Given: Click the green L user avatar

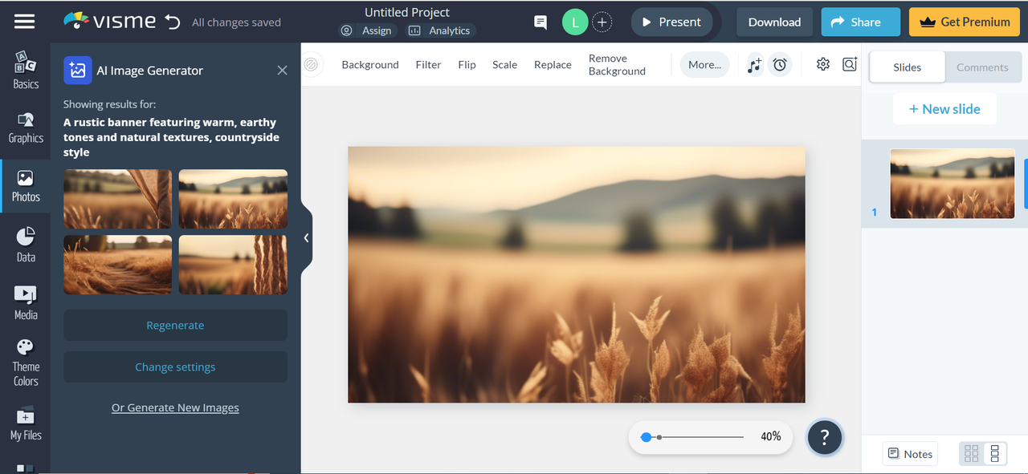Looking at the screenshot, I should click(x=575, y=22).
